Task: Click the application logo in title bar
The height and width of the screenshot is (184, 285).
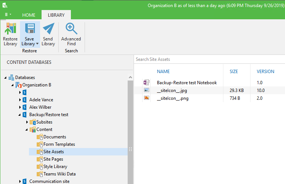Action: [5, 6]
